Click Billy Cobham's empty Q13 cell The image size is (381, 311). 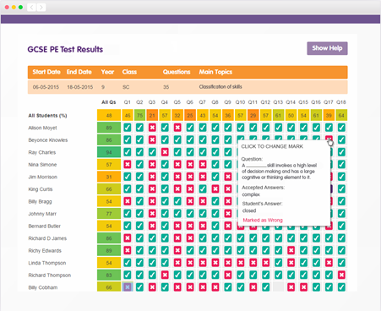coord(279,287)
